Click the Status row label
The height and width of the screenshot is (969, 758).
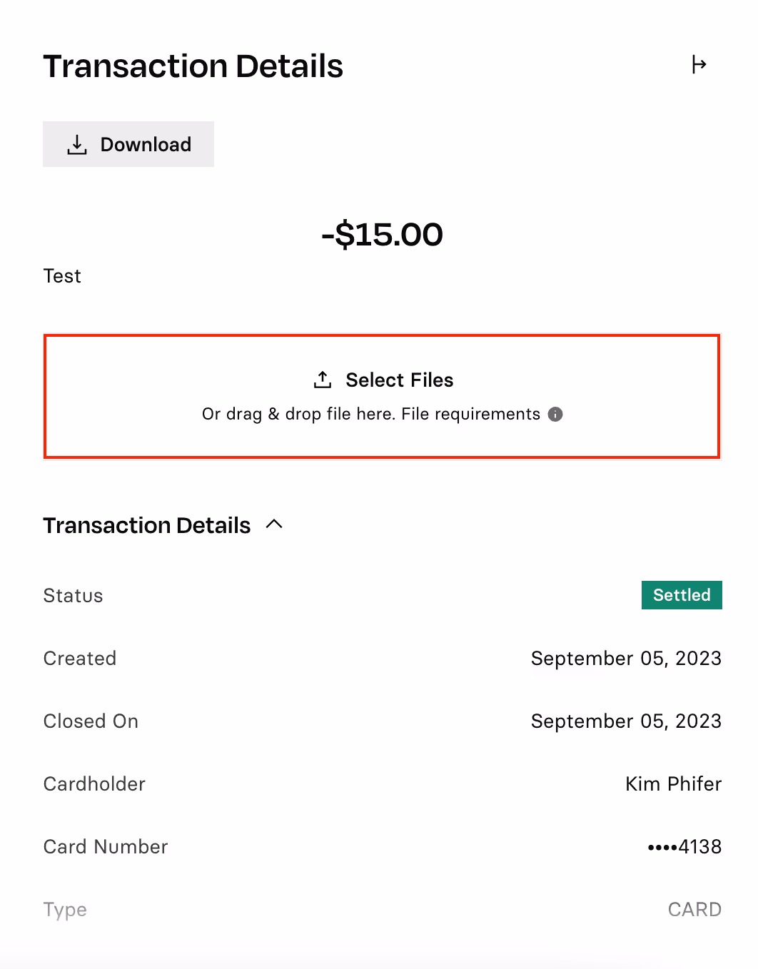(73, 595)
